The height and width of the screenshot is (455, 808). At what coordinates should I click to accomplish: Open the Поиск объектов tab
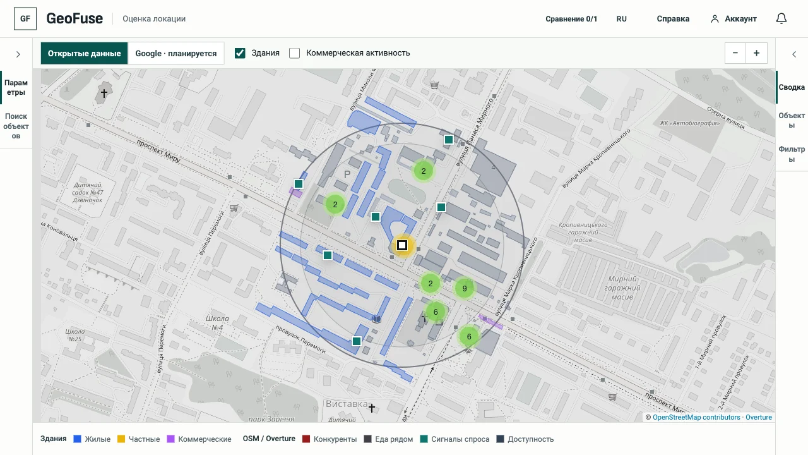pyautogui.click(x=16, y=126)
